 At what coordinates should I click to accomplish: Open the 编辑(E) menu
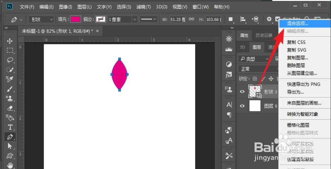(46, 7)
